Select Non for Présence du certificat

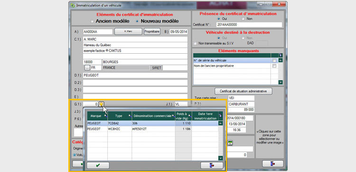[243, 19]
